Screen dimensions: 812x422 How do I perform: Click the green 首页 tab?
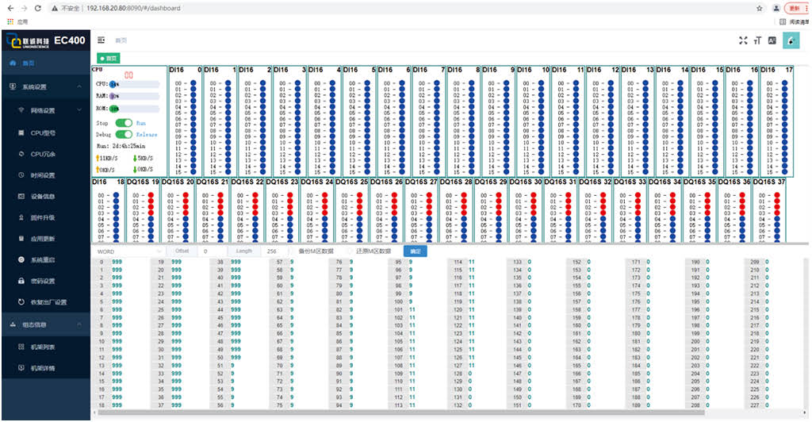pos(108,58)
